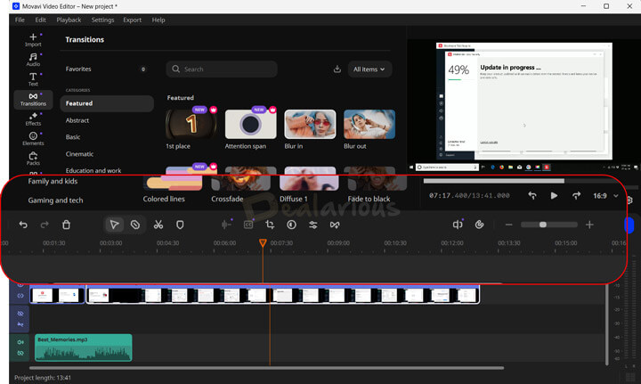641x384 pixels.
Task: Mute the Best_Memories.mp3 audio track
Action: [20, 342]
